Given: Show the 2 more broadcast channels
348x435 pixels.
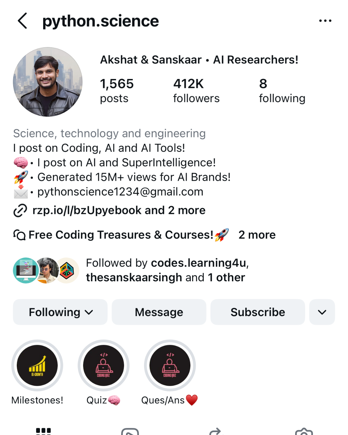Looking at the screenshot, I should click(x=257, y=235).
